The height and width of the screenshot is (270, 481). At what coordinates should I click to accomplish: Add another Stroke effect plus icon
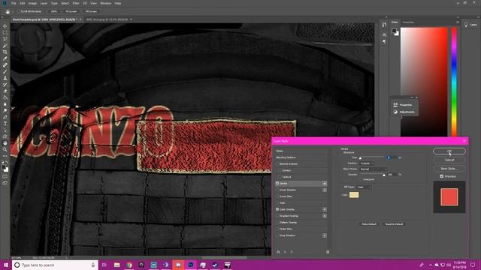click(x=324, y=183)
